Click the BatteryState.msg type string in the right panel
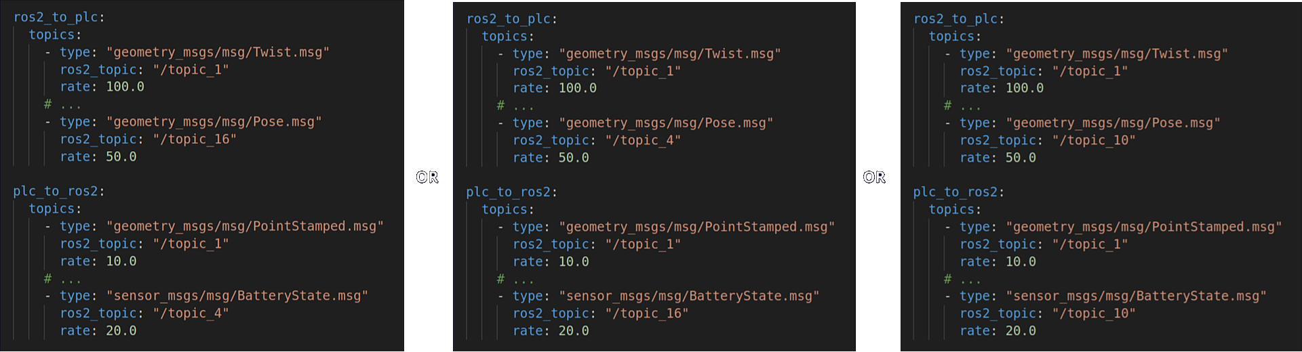The image size is (1302, 352). pyautogui.click(x=1136, y=296)
